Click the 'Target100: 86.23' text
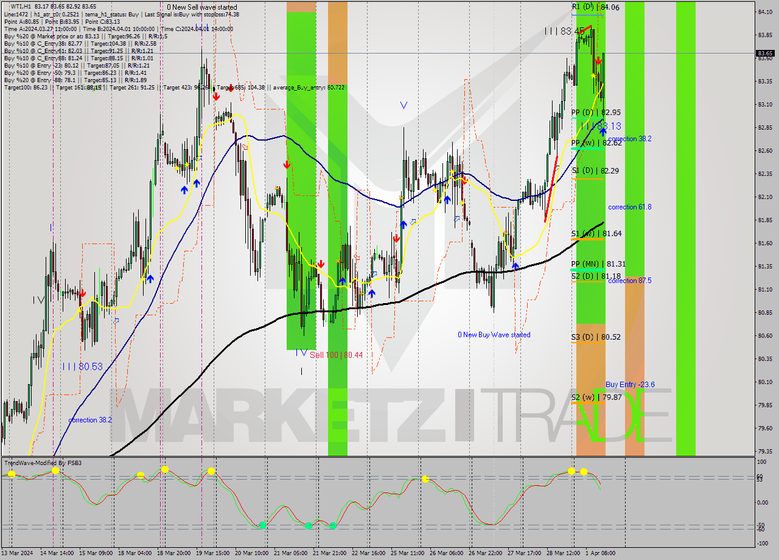779x560 pixels. [26, 87]
